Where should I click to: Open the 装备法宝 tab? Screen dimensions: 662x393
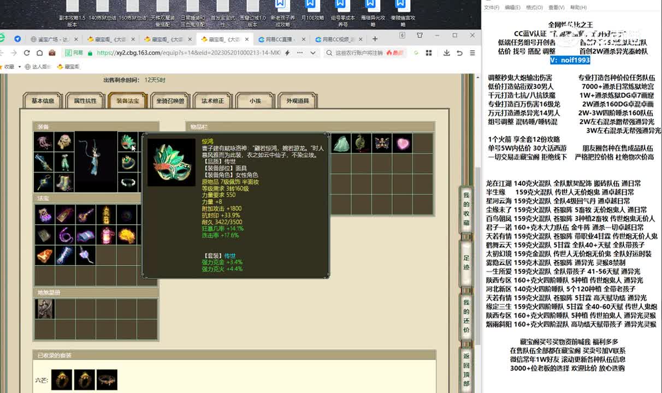tap(127, 100)
